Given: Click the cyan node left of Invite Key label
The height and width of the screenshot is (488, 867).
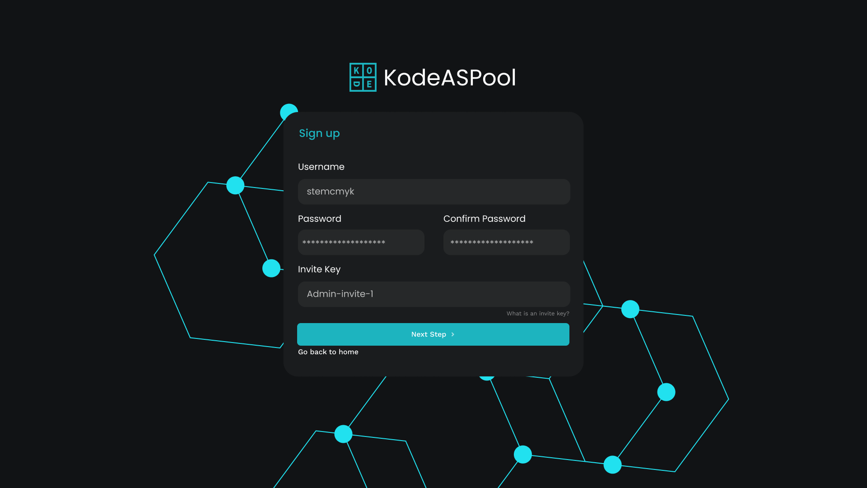Looking at the screenshot, I should (x=271, y=268).
